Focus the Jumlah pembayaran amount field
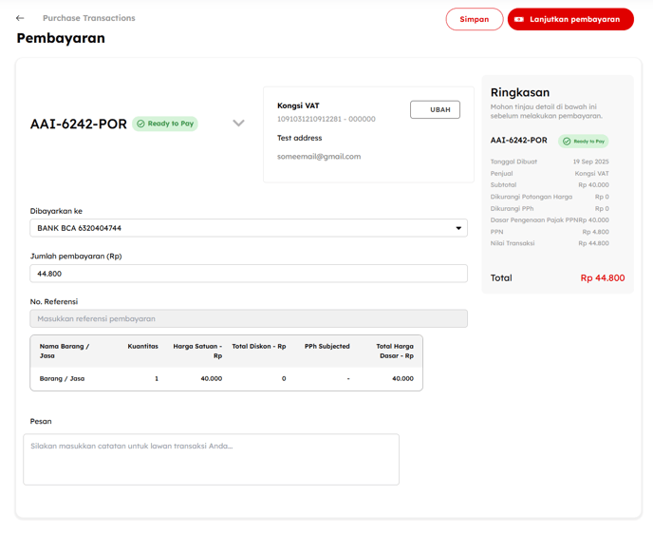 tap(249, 274)
